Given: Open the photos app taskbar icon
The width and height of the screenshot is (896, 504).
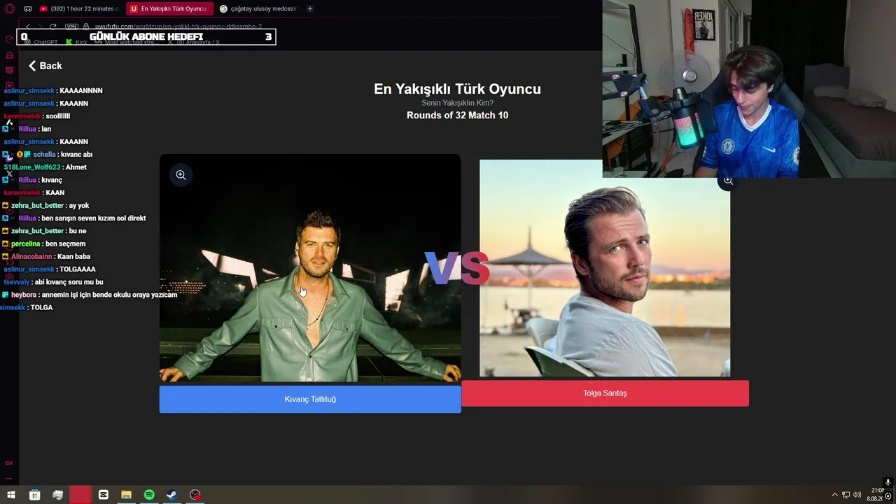Looking at the screenshot, I should (x=57, y=495).
